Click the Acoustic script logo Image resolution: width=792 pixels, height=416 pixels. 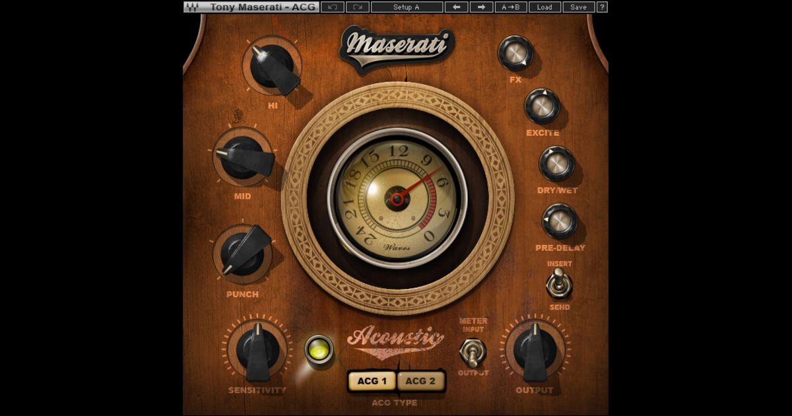(396, 341)
